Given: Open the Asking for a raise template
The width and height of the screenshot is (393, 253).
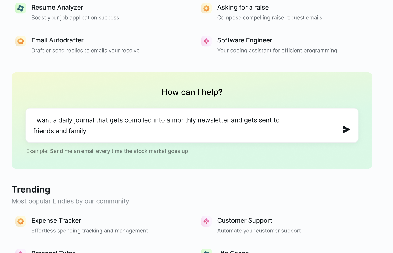Looking at the screenshot, I should (243, 7).
